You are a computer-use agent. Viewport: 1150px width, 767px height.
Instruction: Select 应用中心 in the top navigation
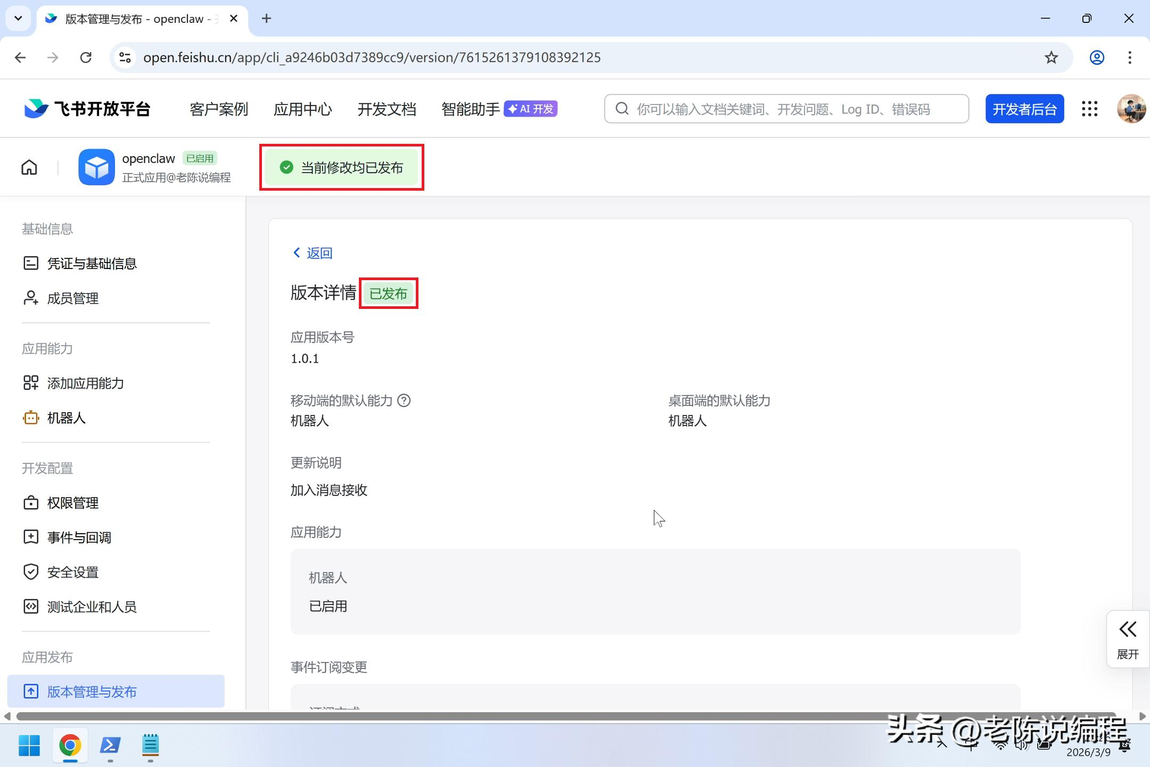302,109
